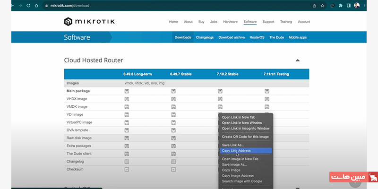This screenshot has width=378, height=189.
Task: Open the About nav link
Action: (188, 22)
